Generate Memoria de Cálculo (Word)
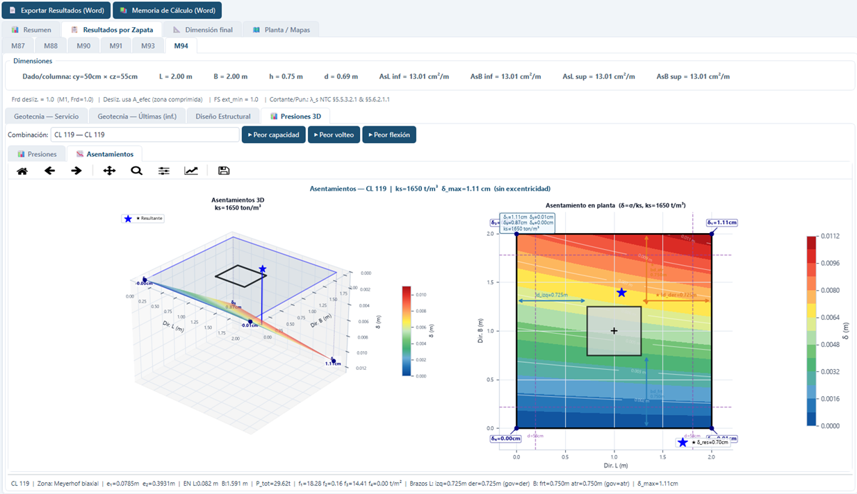 167,10
